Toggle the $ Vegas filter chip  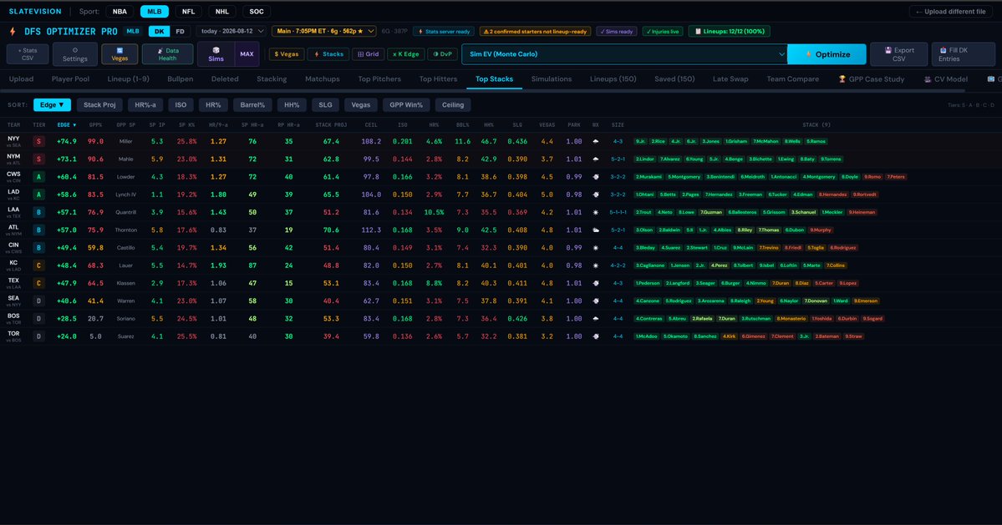click(287, 54)
